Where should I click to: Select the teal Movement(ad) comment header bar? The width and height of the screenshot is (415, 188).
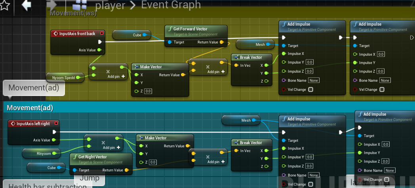(x=209, y=107)
